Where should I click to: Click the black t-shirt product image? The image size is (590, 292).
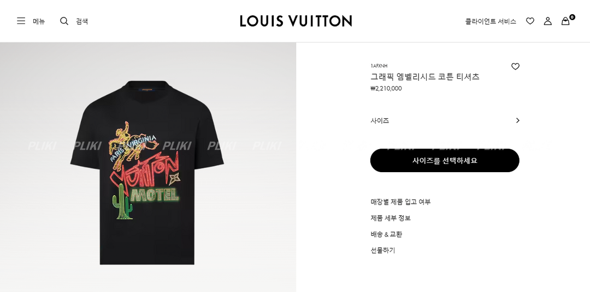tap(147, 173)
